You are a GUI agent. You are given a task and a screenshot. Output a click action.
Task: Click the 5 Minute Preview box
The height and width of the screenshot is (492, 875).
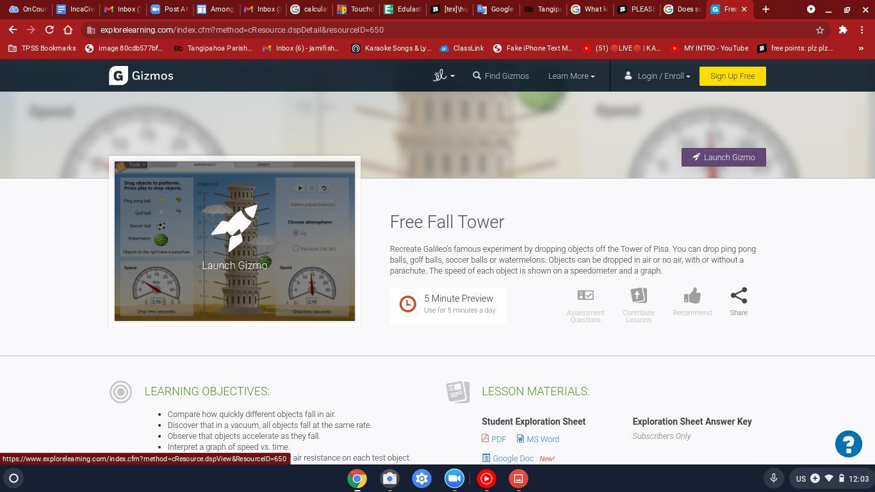click(x=448, y=305)
